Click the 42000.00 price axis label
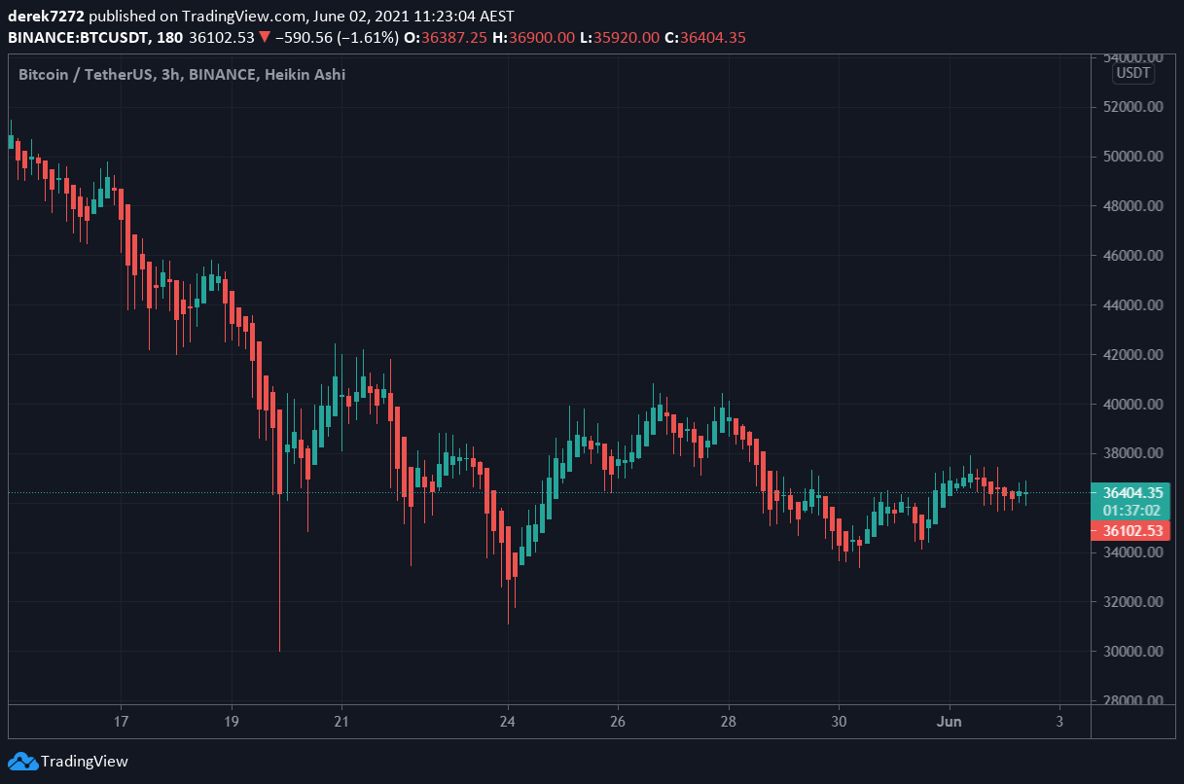 point(1132,355)
